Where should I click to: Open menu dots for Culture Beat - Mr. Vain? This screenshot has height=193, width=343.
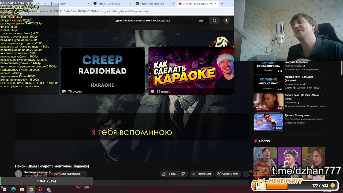(x=324, y=95)
